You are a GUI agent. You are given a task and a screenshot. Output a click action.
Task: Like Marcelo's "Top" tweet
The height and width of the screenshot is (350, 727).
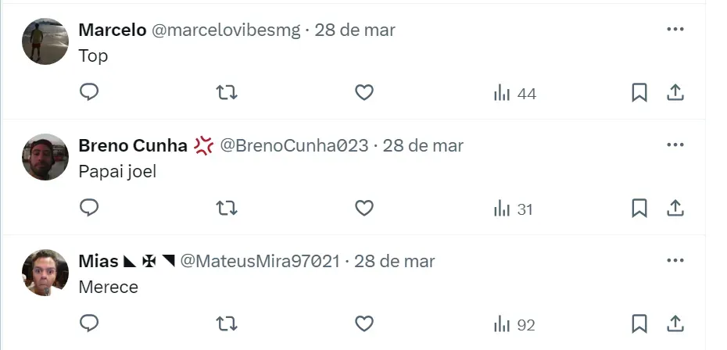pos(364,93)
